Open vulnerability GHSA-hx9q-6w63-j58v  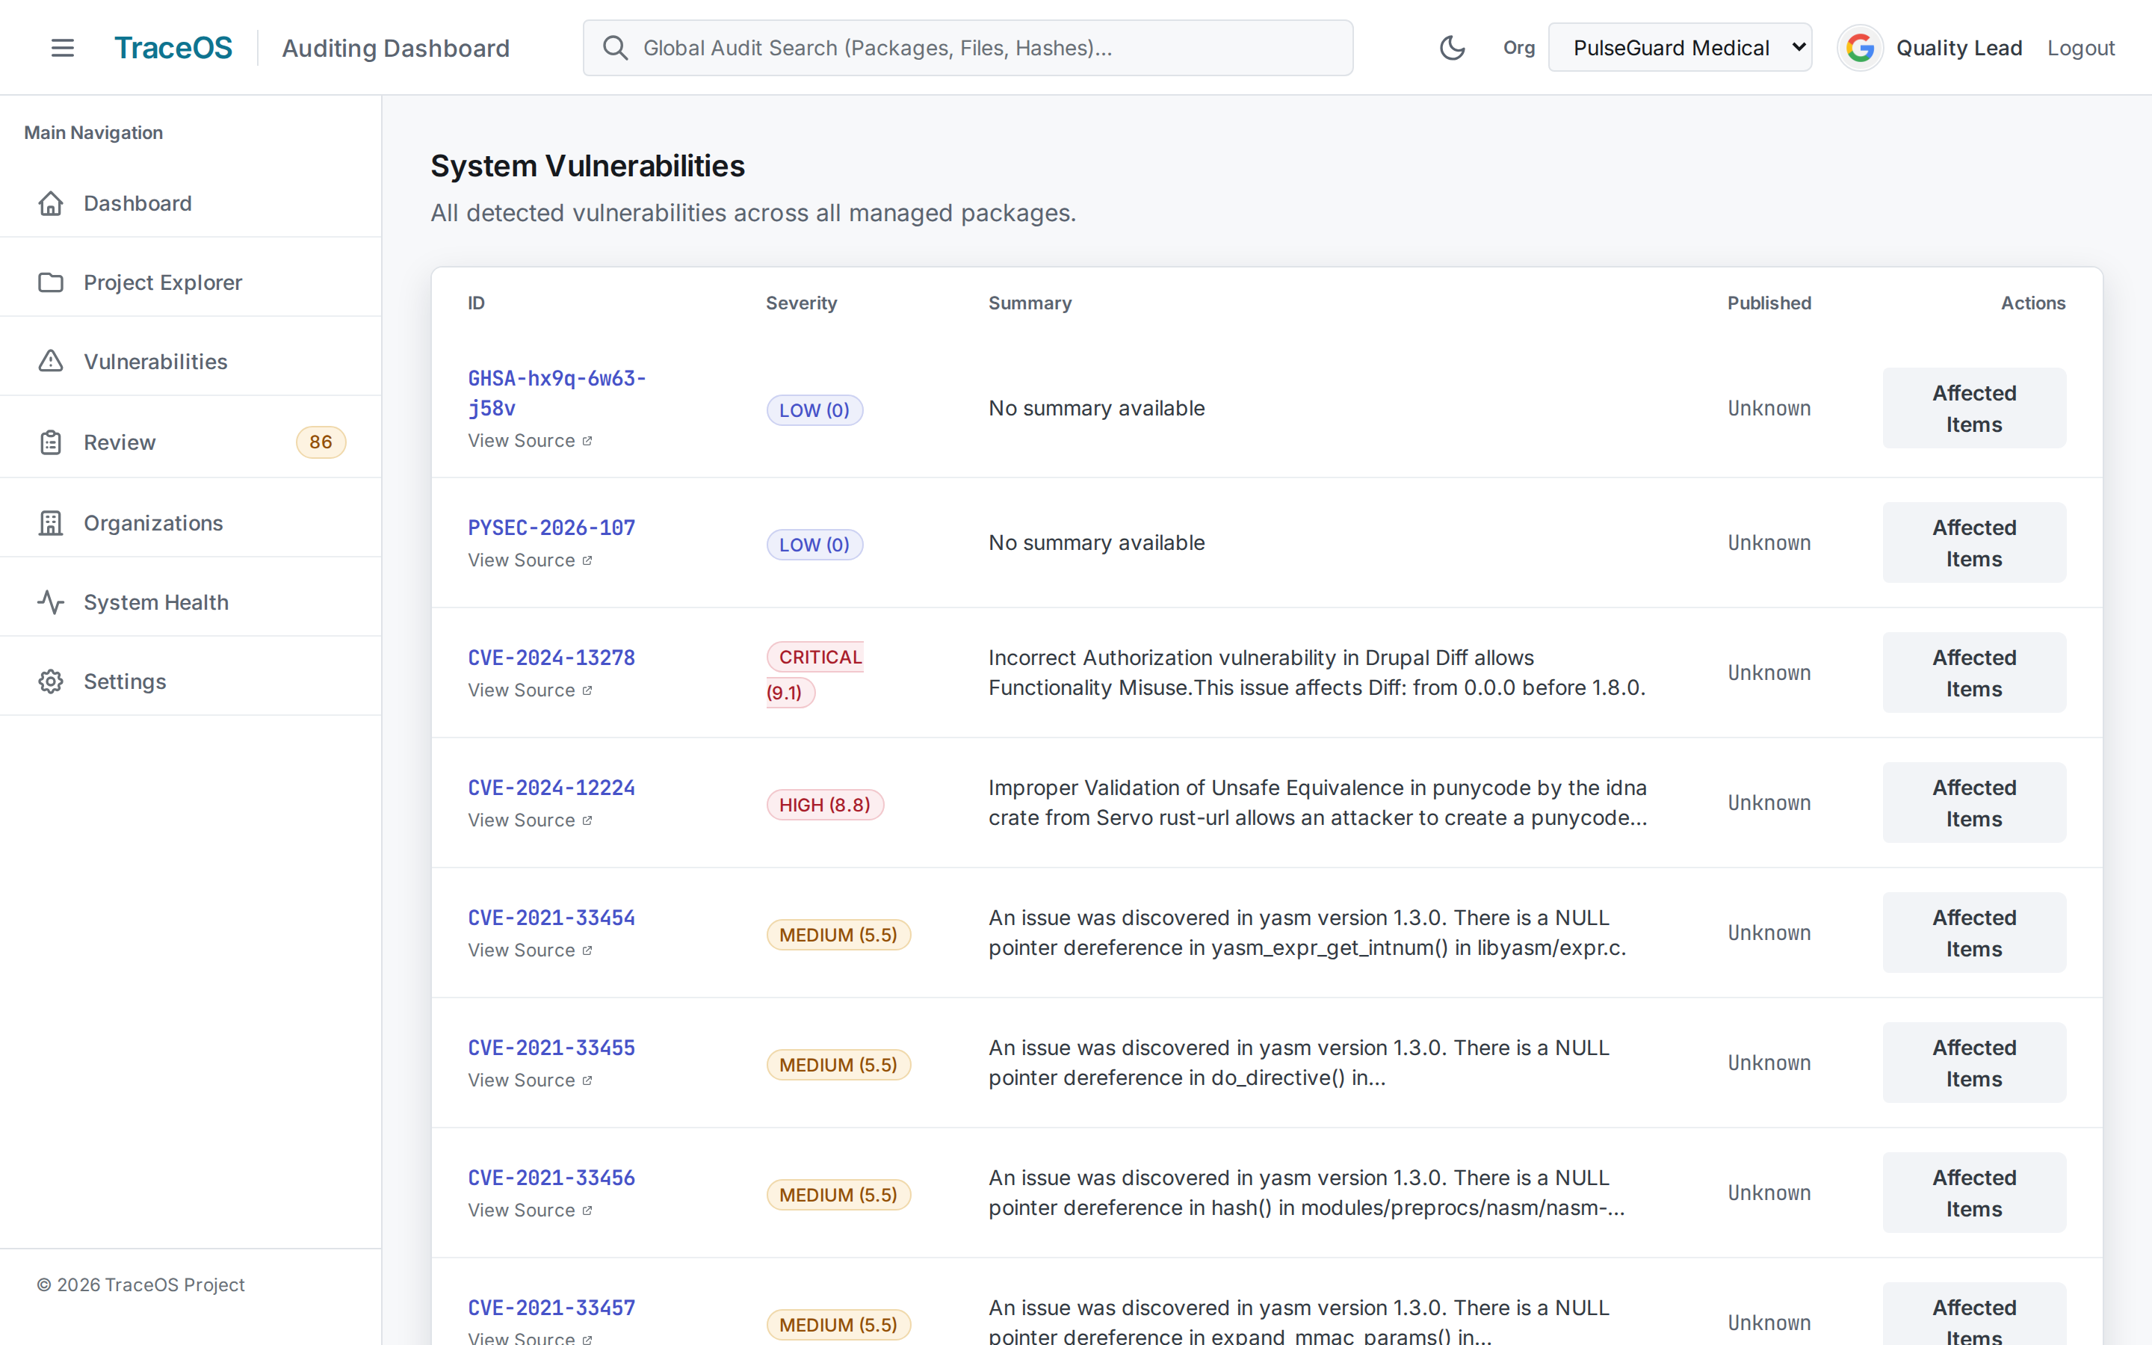tap(557, 393)
